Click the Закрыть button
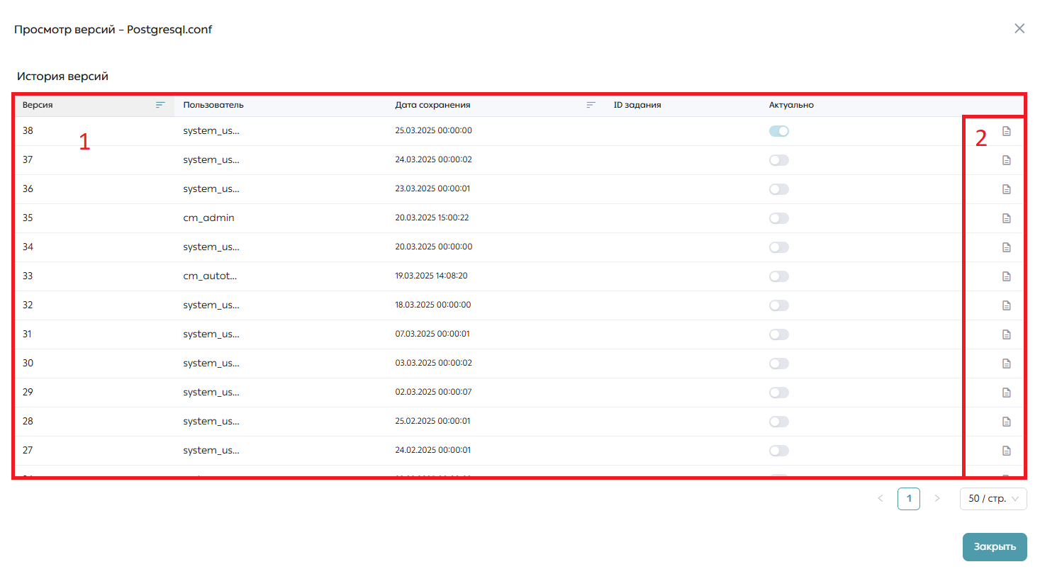1040x574 pixels. click(x=995, y=547)
